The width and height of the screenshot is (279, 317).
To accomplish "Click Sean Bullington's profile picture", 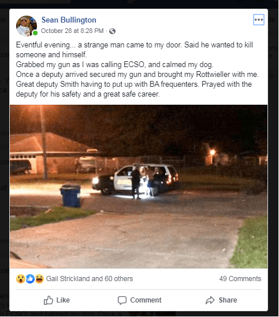I will coord(27,26).
